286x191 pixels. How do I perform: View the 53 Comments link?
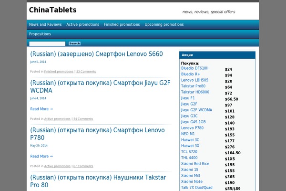pos(86,72)
